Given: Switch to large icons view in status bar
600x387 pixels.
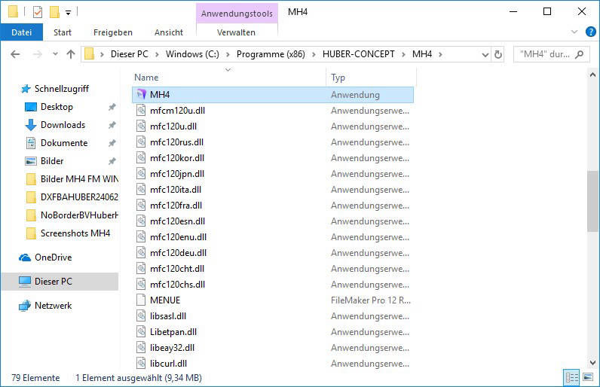Looking at the screenshot, I should point(586,376).
